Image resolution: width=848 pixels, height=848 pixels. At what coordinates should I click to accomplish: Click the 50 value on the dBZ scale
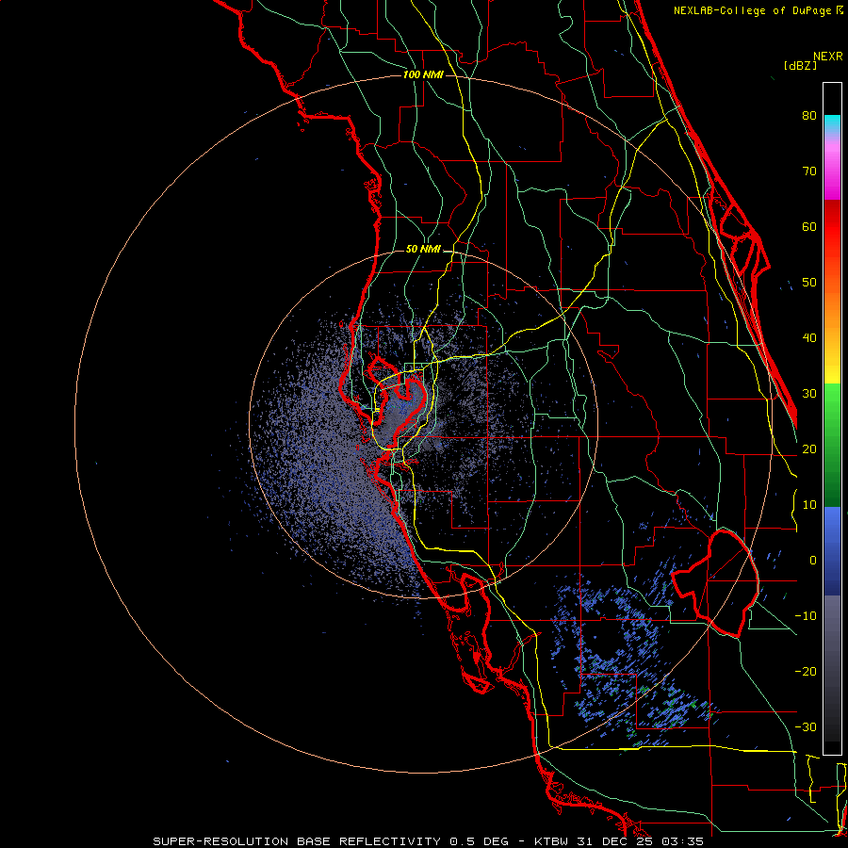[x=809, y=283]
